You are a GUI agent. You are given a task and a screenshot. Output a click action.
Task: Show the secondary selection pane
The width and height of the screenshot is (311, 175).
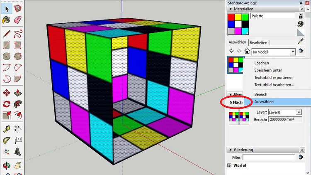pyautogui.click(x=301, y=16)
